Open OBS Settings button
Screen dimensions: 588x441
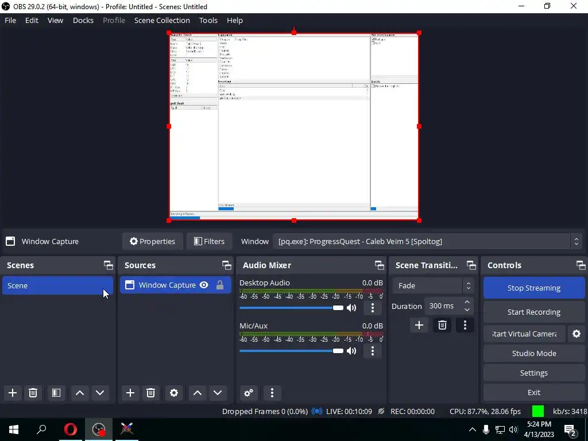tap(534, 373)
